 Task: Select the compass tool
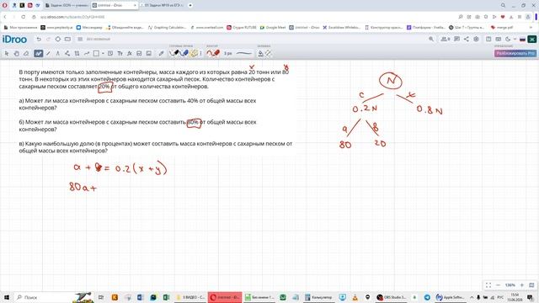58,53
